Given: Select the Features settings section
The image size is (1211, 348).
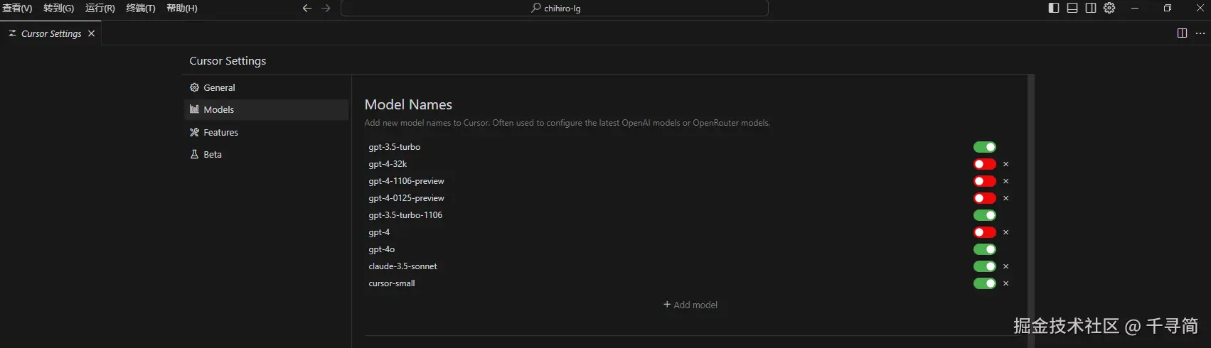Looking at the screenshot, I should 220,132.
